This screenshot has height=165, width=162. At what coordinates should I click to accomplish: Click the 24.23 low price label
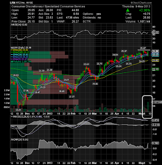tap(142, 61)
